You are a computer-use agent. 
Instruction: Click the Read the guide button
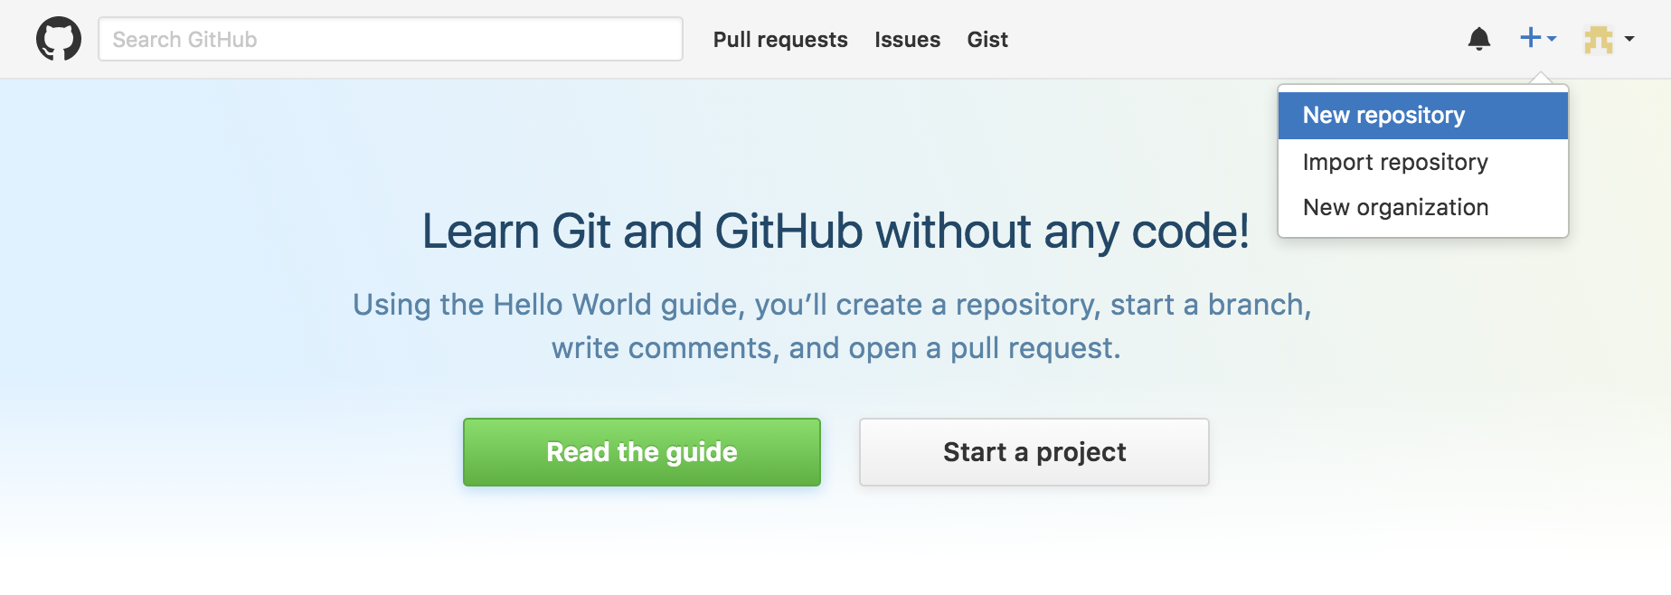pyautogui.click(x=642, y=452)
